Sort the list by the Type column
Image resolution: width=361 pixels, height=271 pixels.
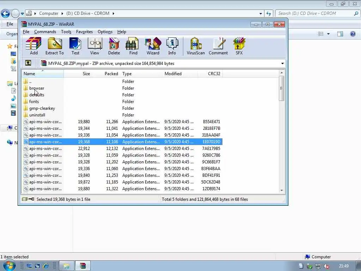(x=141, y=74)
